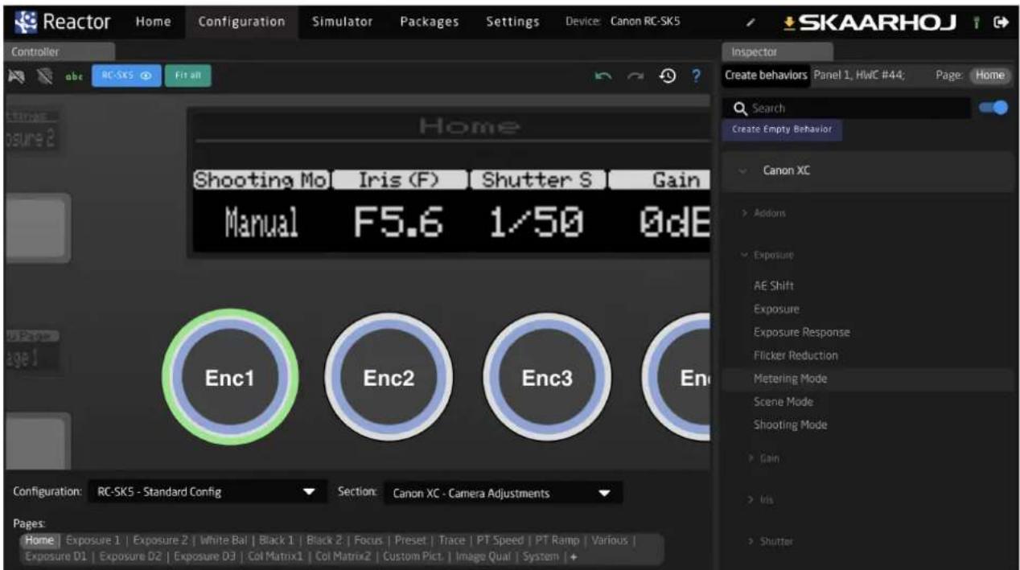
Task: Select the Create behaviors tab
Action: (766, 75)
